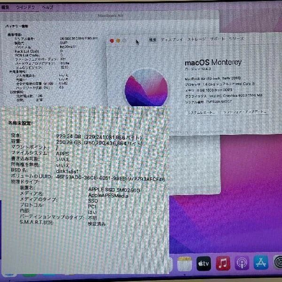
Task: Click the "AppleAPFSMedia" media name
Action: tap(108, 196)
